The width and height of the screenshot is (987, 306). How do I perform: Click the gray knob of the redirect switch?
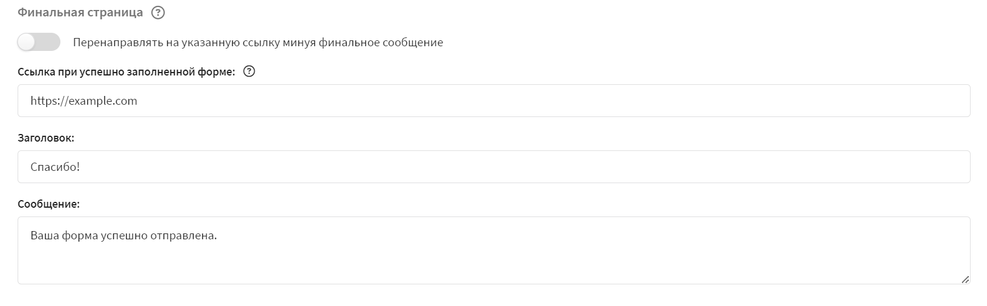27,42
